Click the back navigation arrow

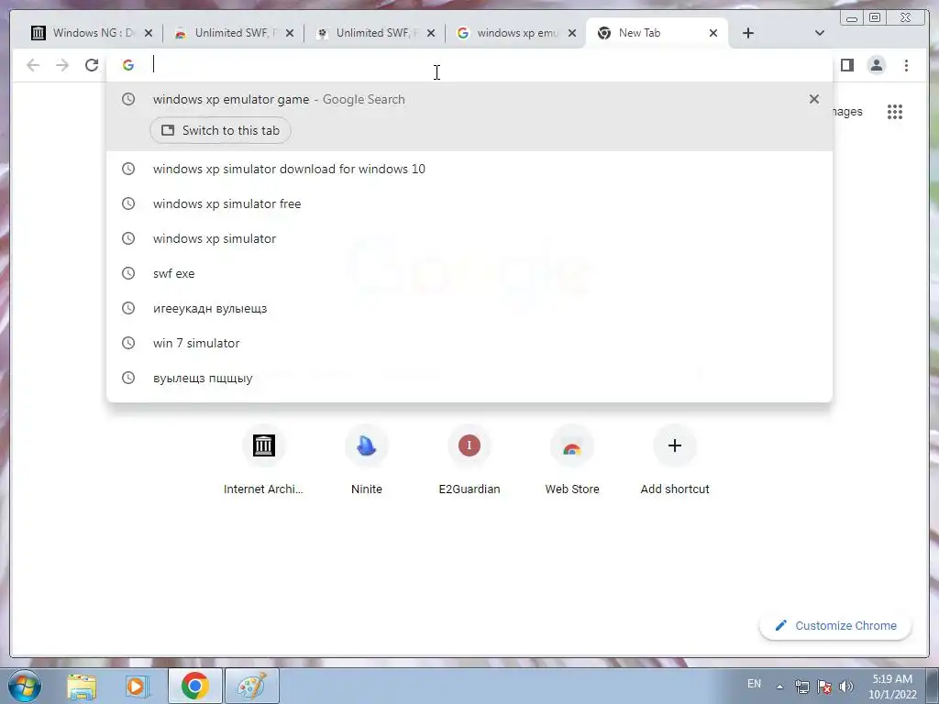pos(33,65)
